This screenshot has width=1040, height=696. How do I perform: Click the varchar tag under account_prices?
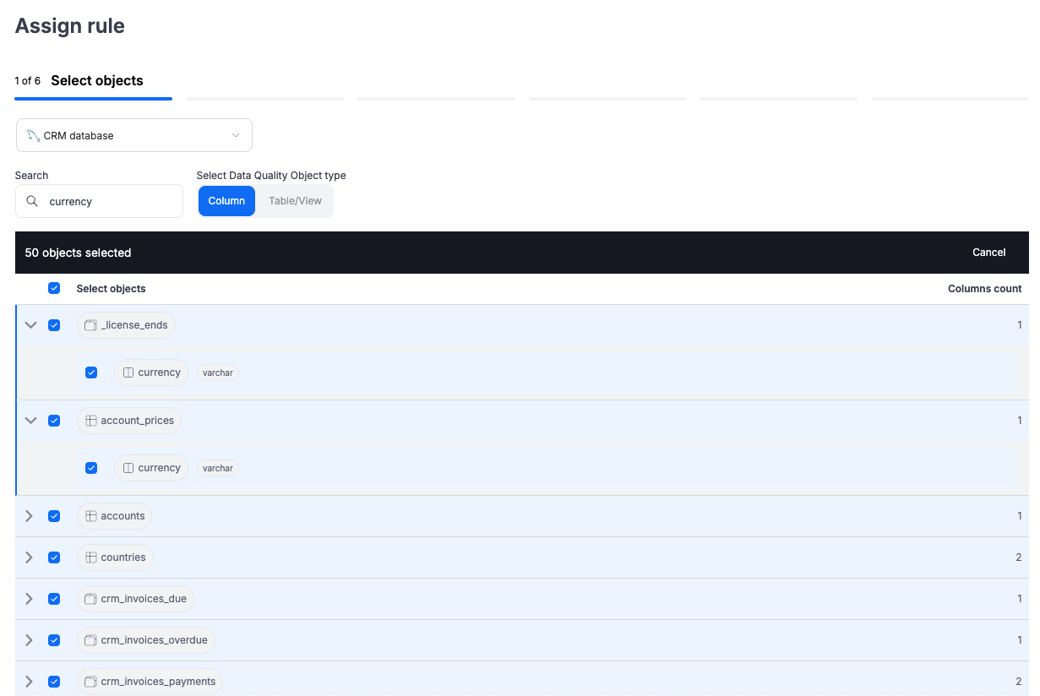(x=218, y=468)
